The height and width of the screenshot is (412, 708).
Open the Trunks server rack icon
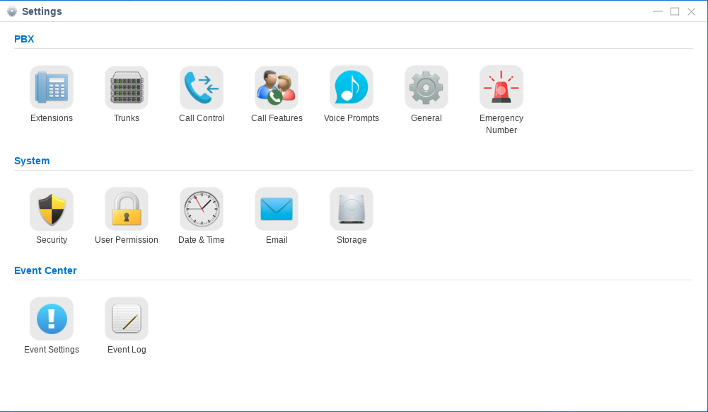(127, 87)
